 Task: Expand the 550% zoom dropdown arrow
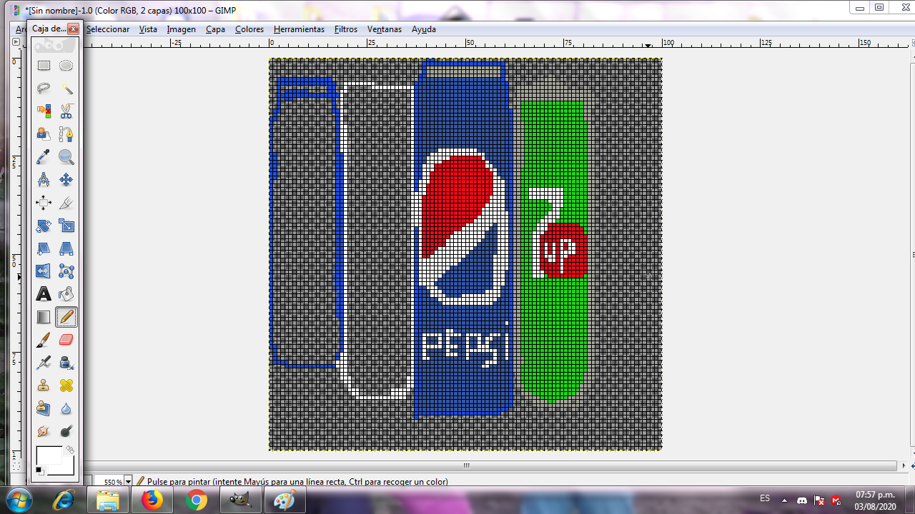[128, 482]
